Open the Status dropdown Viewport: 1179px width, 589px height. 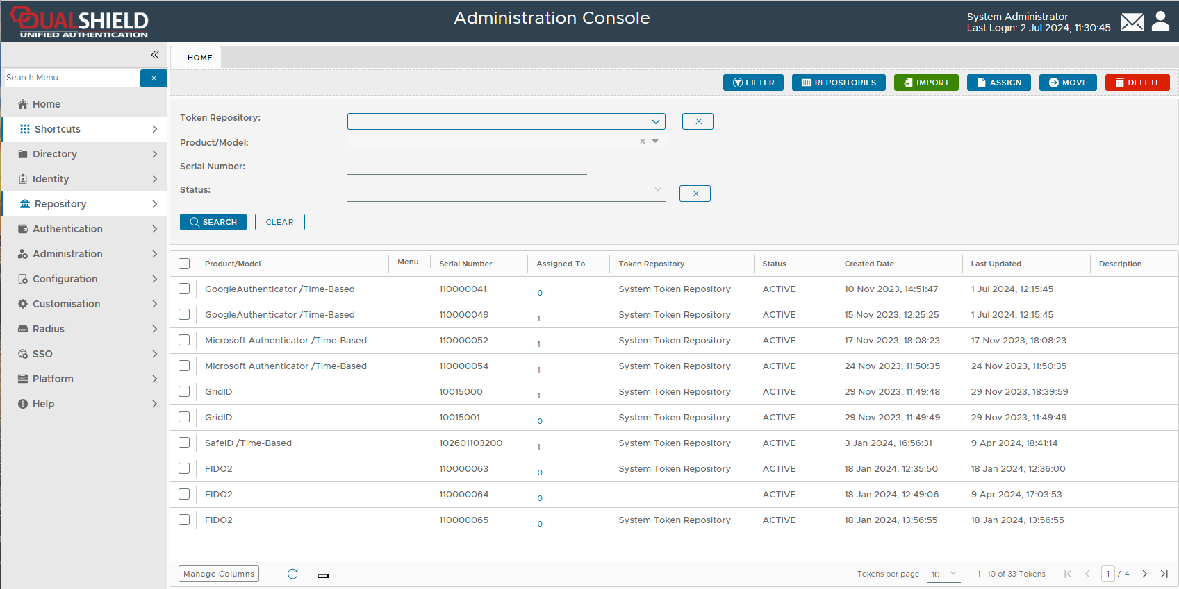506,190
